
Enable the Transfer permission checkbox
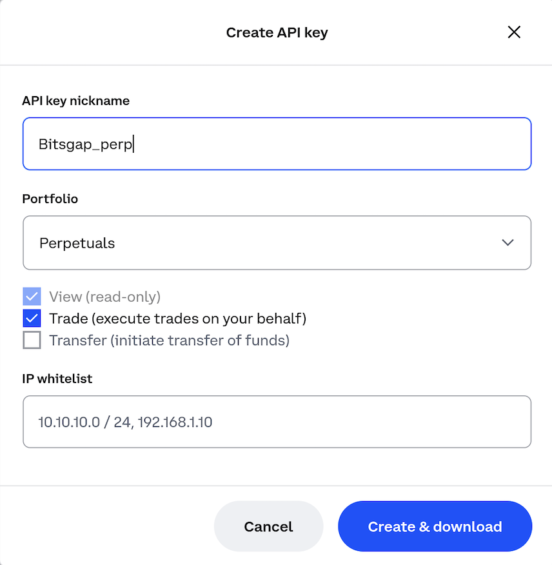(32, 340)
